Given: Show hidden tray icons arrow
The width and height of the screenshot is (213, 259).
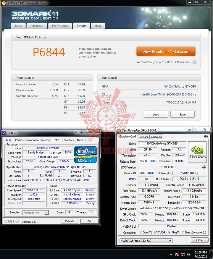Looking at the screenshot, I should [171, 254].
